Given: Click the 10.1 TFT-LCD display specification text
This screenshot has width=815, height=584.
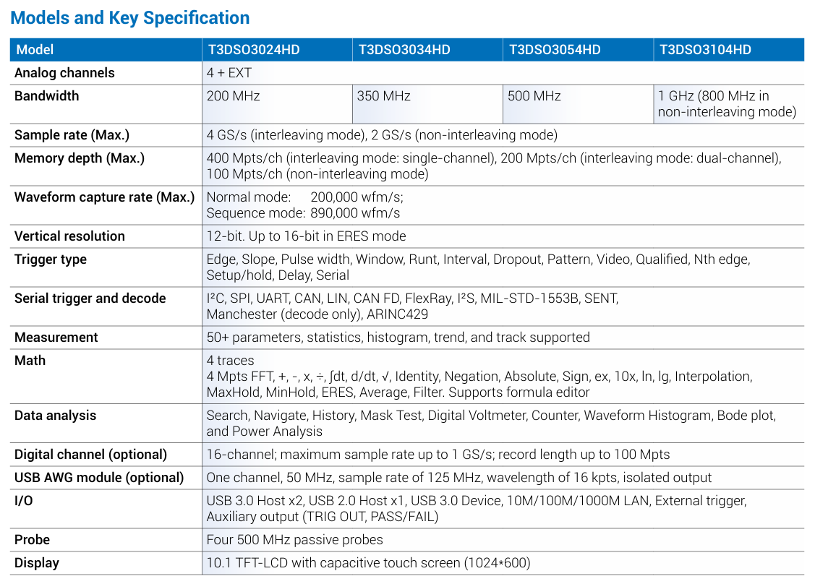Looking at the screenshot, I should click(x=368, y=563).
